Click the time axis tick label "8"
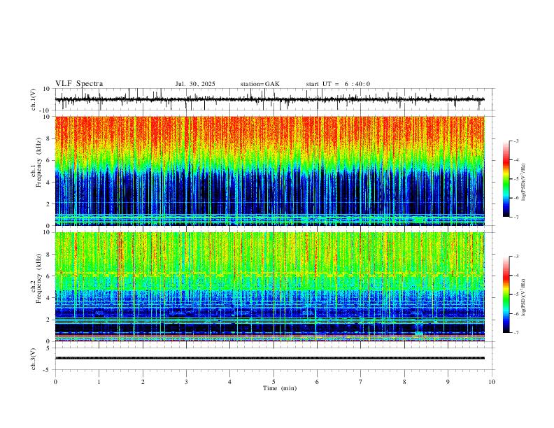This screenshot has width=554, height=428. (404, 382)
